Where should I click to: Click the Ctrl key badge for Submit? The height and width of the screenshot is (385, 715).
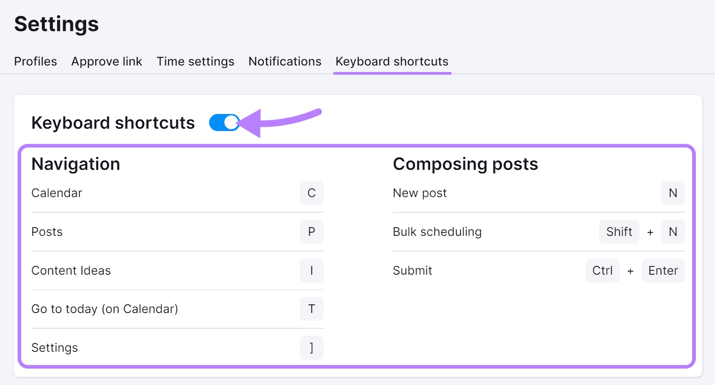point(602,270)
